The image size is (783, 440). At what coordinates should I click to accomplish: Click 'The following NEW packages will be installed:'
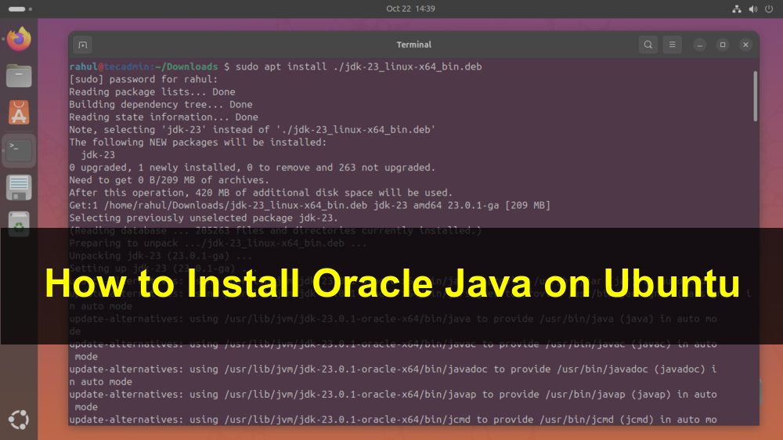point(198,142)
